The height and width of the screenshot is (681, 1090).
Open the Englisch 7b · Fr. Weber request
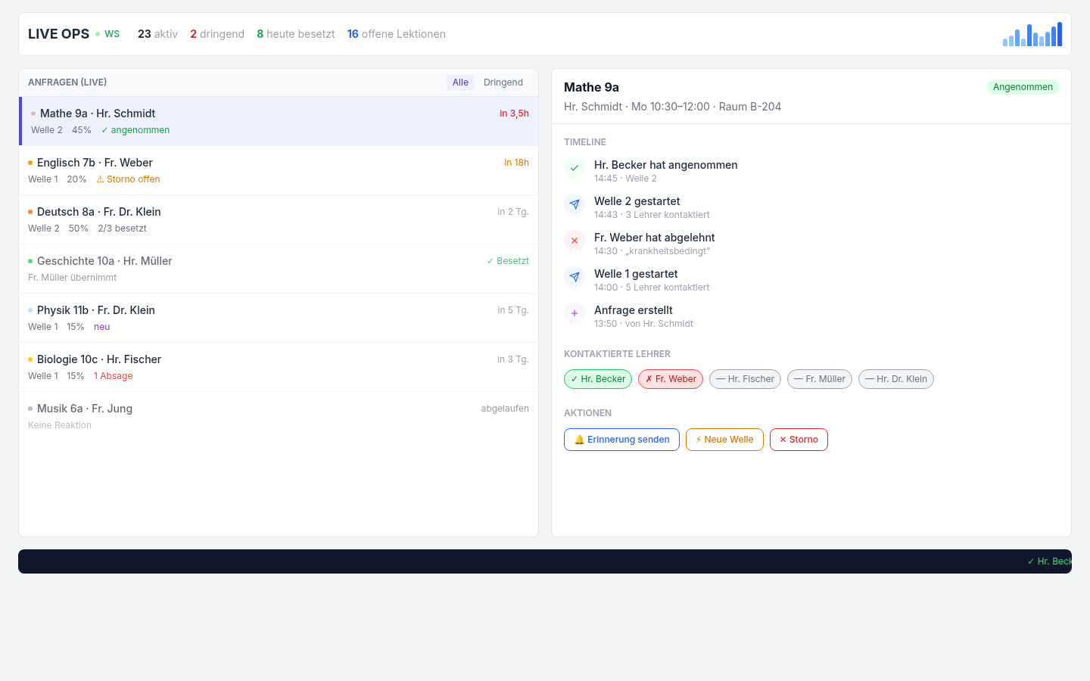click(279, 170)
